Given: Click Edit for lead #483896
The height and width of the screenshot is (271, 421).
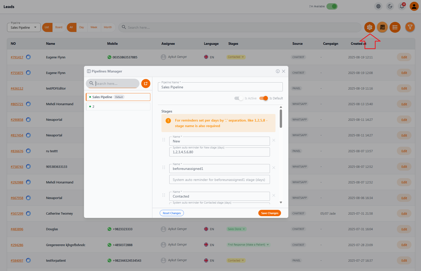Looking at the screenshot, I should 404,229.
